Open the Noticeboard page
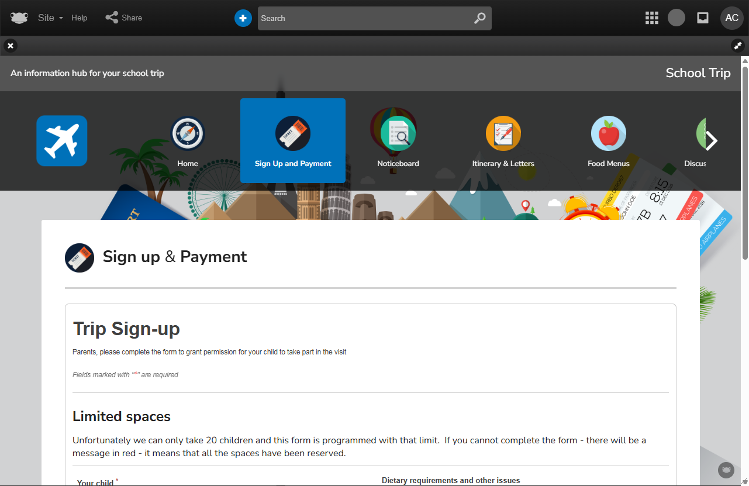The image size is (749, 486). point(398,142)
